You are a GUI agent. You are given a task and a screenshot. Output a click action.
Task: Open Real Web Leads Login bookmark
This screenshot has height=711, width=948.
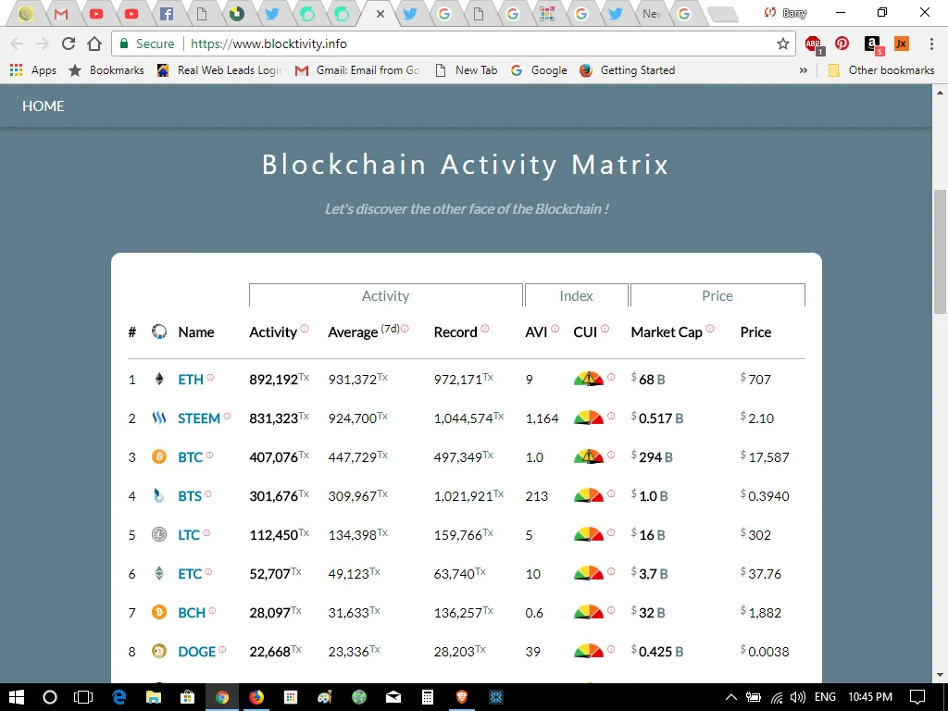click(218, 70)
